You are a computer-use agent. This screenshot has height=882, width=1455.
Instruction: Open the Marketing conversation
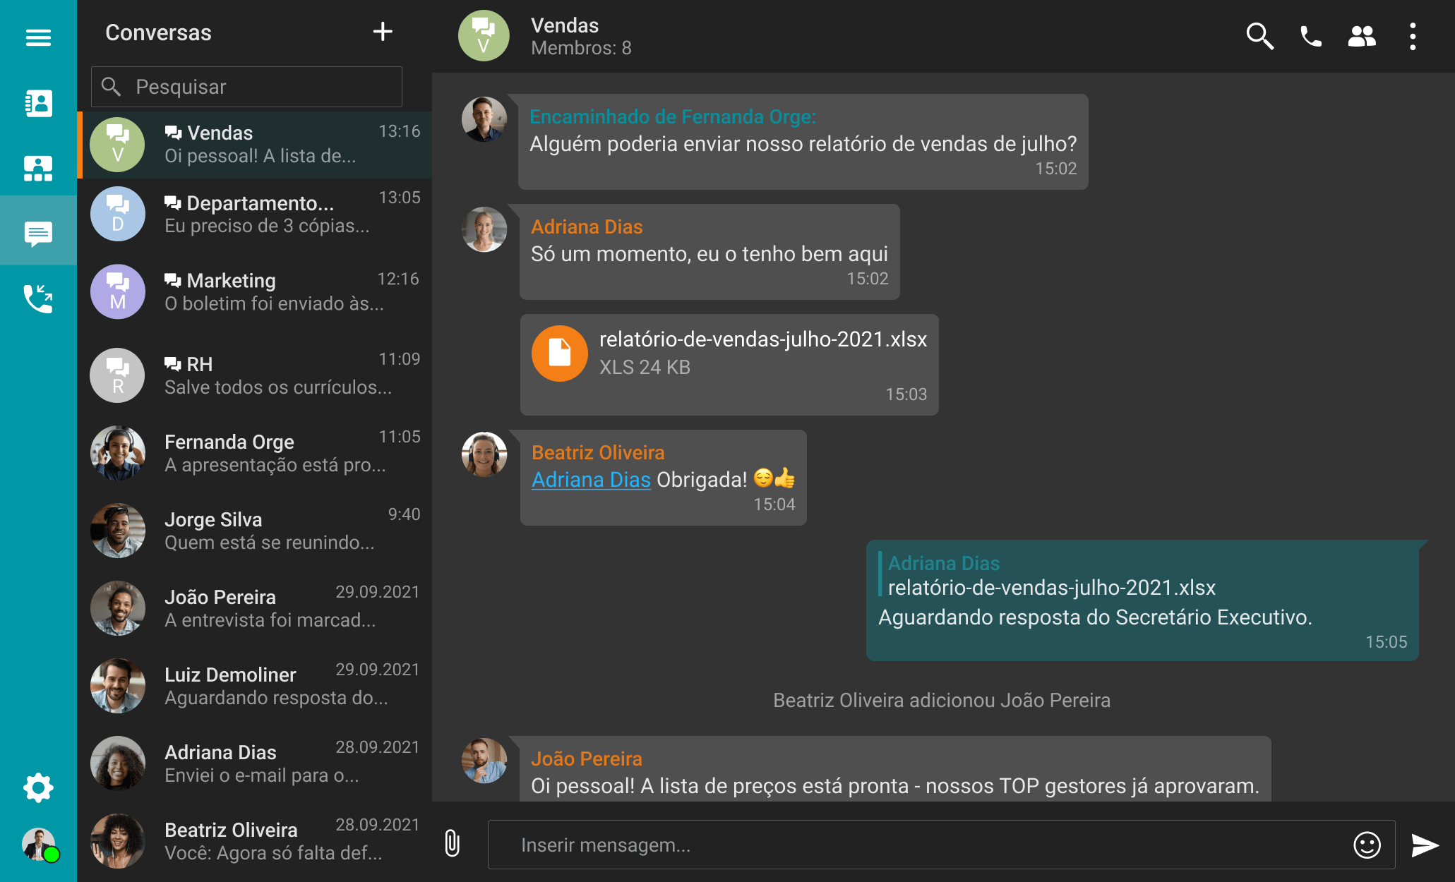point(254,291)
